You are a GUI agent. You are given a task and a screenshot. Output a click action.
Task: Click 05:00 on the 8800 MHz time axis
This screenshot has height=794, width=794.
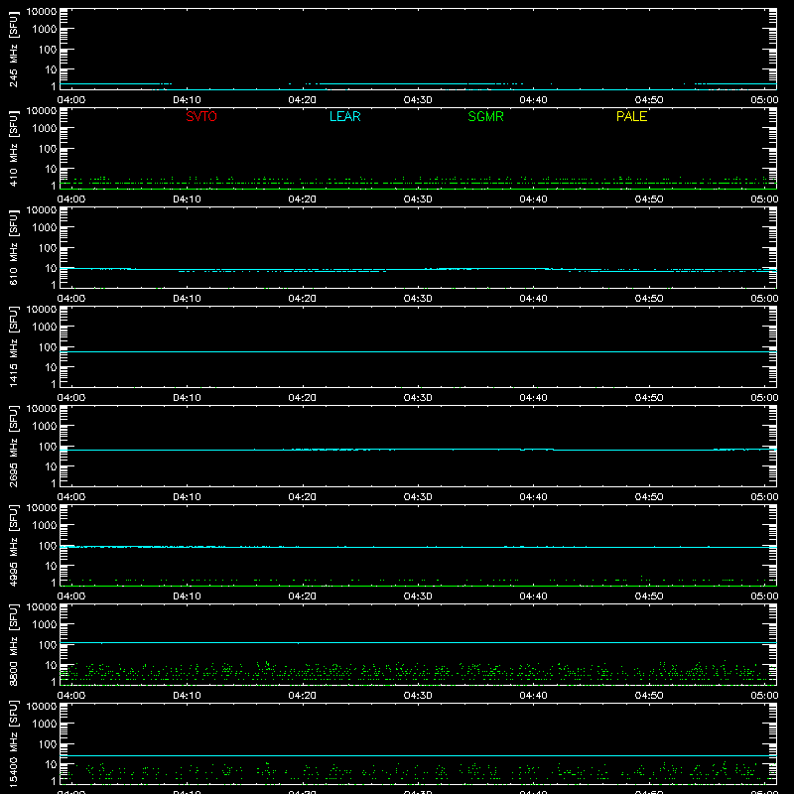tap(764, 696)
